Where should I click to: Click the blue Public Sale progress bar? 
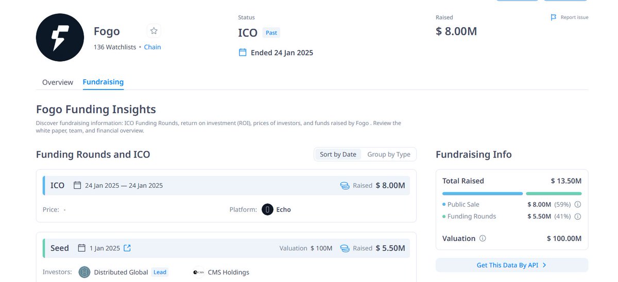(483, 193)
